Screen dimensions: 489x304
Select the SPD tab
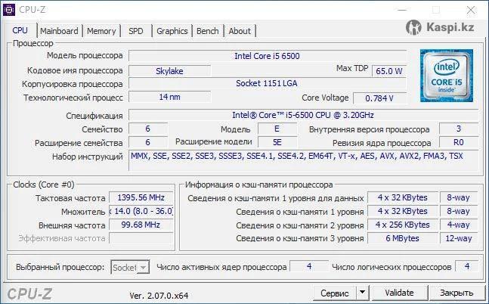(x=135, y=31)
